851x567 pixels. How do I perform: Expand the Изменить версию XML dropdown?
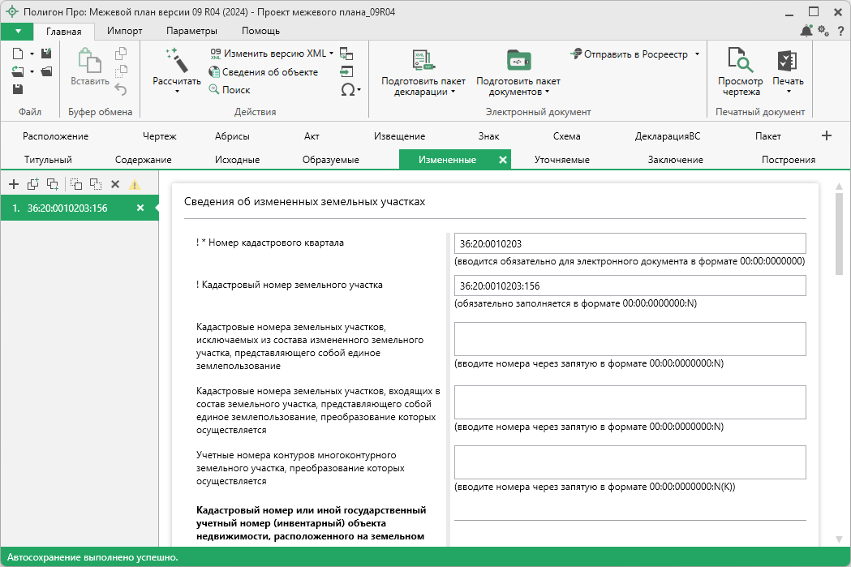[332, 54]
